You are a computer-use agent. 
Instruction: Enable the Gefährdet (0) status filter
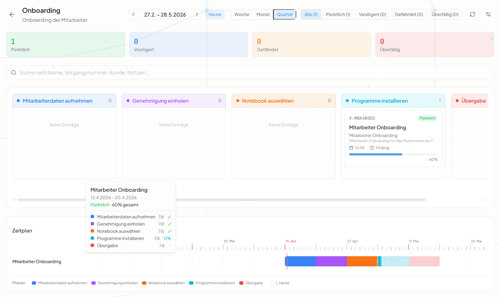click(409, 14)
